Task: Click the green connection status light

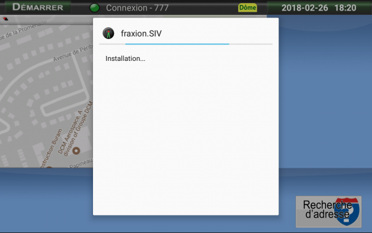Action: click(x=95, y=8)
